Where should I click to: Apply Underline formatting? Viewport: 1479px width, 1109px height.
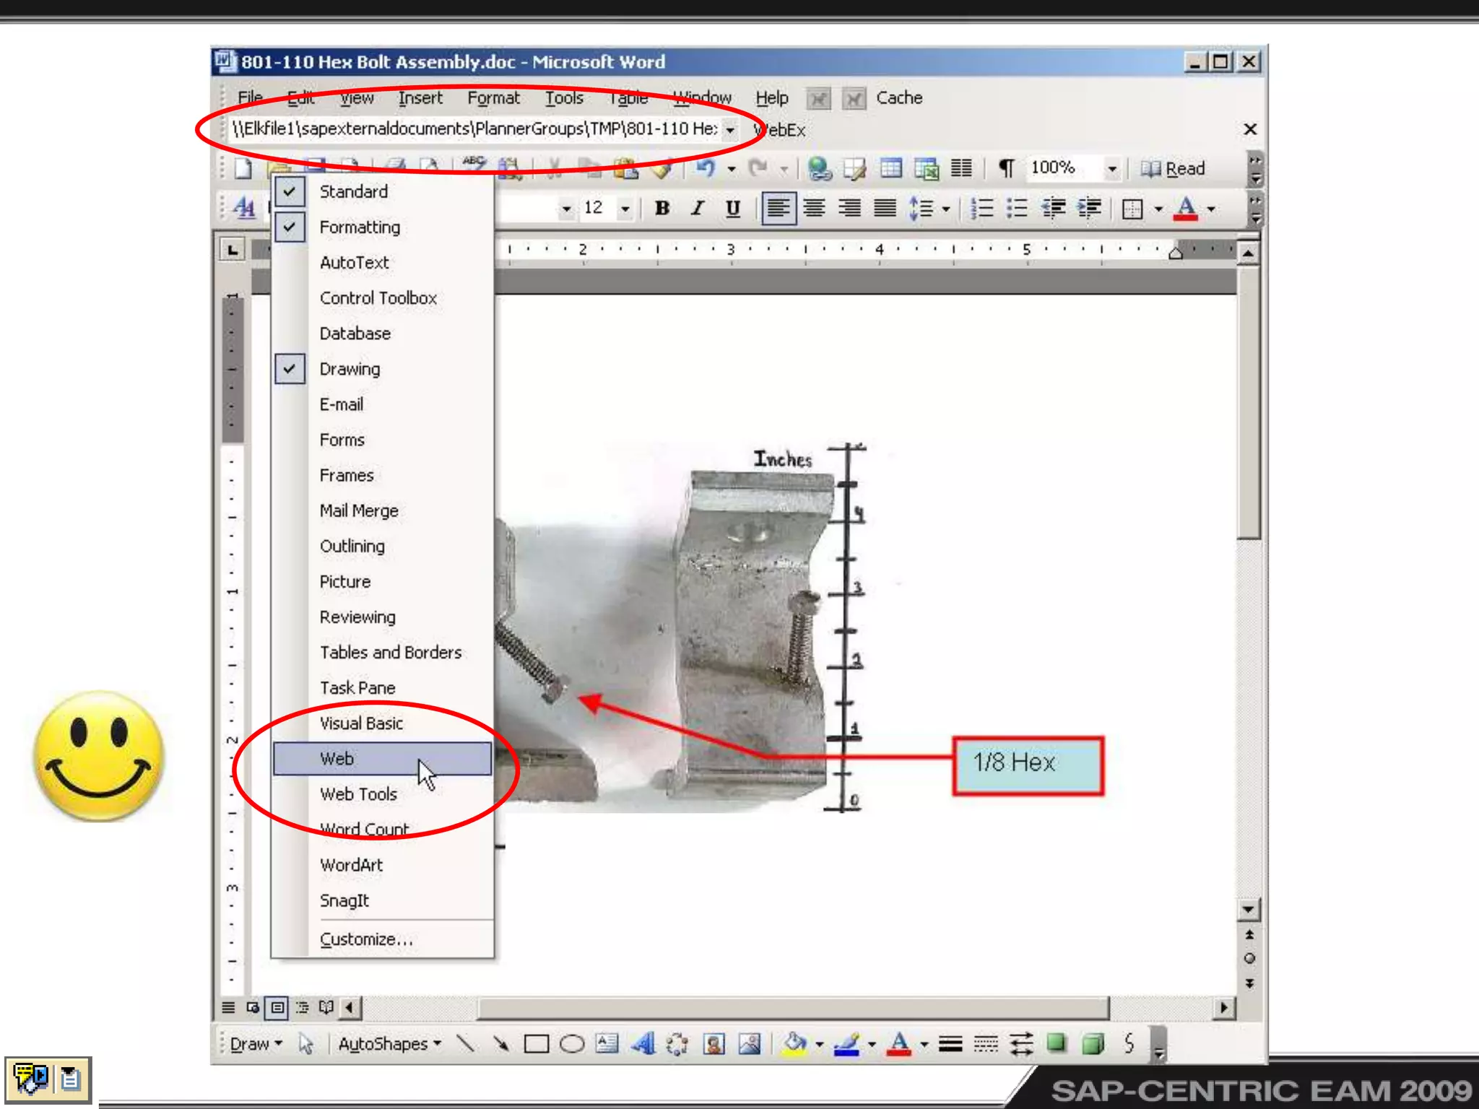pos(732,209)
